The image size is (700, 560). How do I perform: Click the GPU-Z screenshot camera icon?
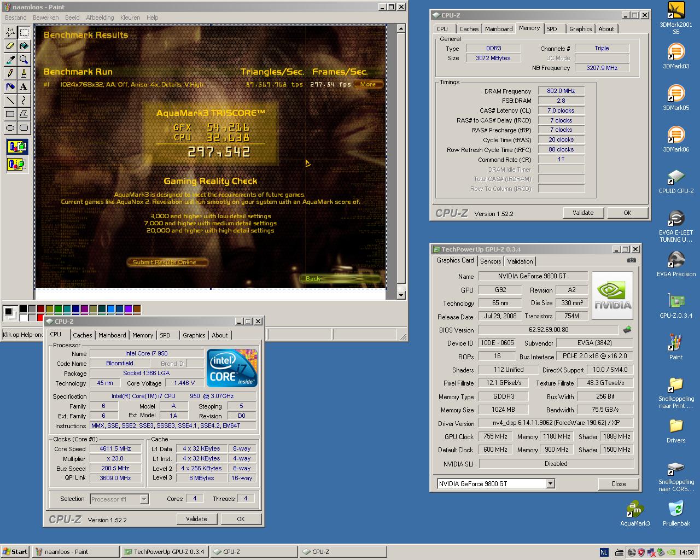[632, 260]
